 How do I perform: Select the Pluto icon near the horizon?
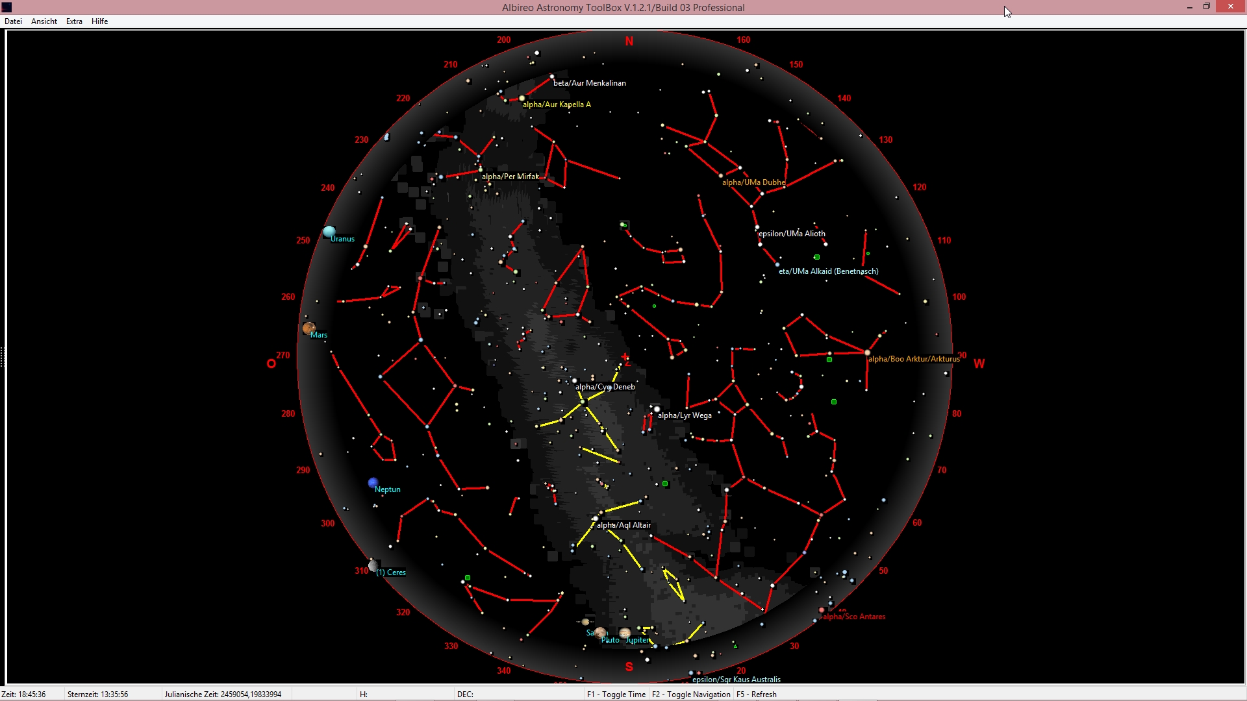[x=599, y=633]
